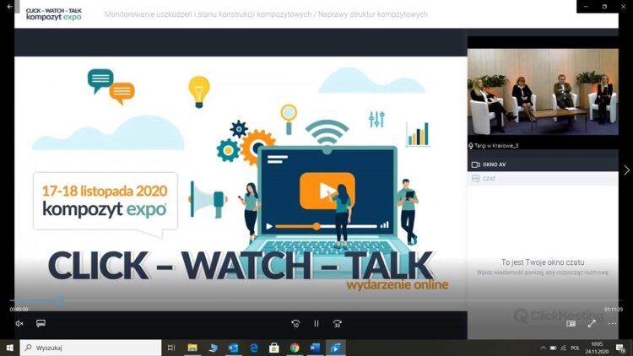
Task: Click the 'To jest Twoje okno czatu' message
Action: [x=543, y=262]
